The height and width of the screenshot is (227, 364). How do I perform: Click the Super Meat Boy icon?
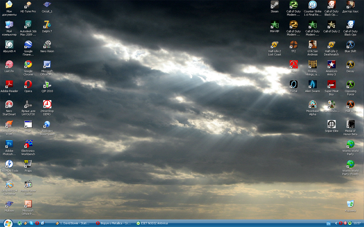tap(331, 85)
